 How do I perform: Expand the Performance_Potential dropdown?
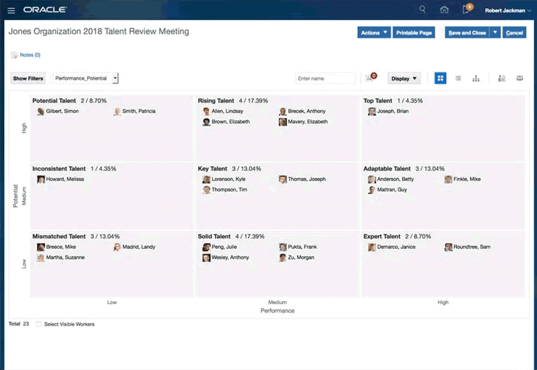[115, 78]
